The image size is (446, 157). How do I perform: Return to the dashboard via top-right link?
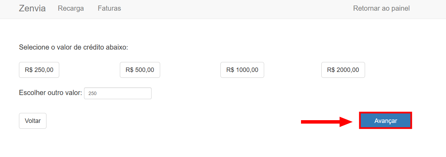pyautogui.click(x=381, y=9)
